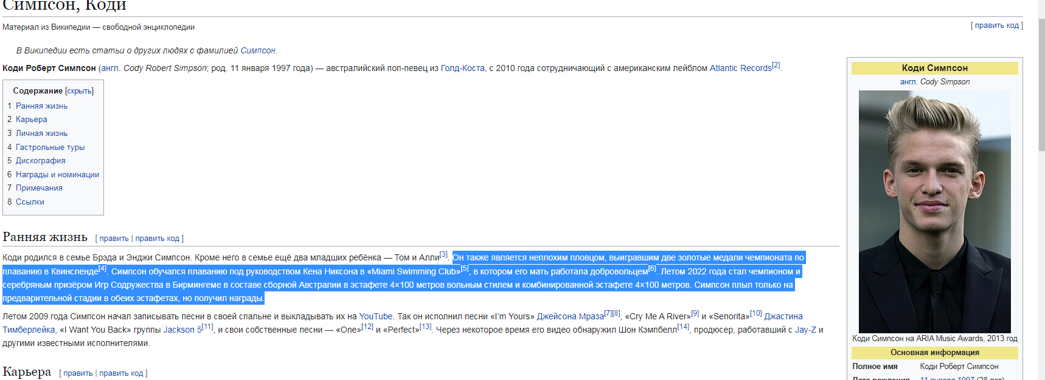This screenshot has width=1045, height=380.
Task: Click the Jay-Z link
Action: [805, 330]
